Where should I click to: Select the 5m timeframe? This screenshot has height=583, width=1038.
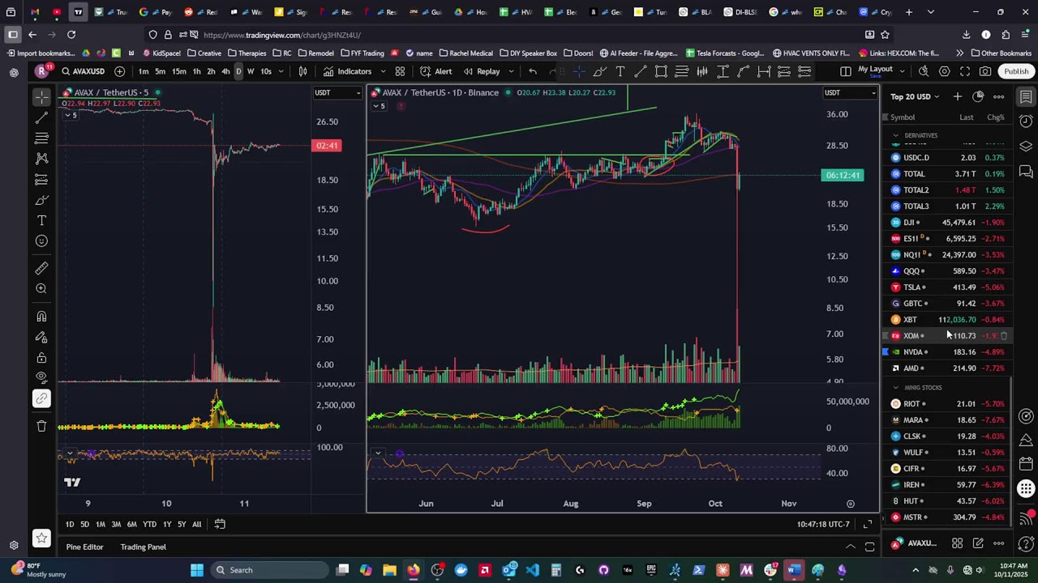pyautogui.click(x=160, y=71)
